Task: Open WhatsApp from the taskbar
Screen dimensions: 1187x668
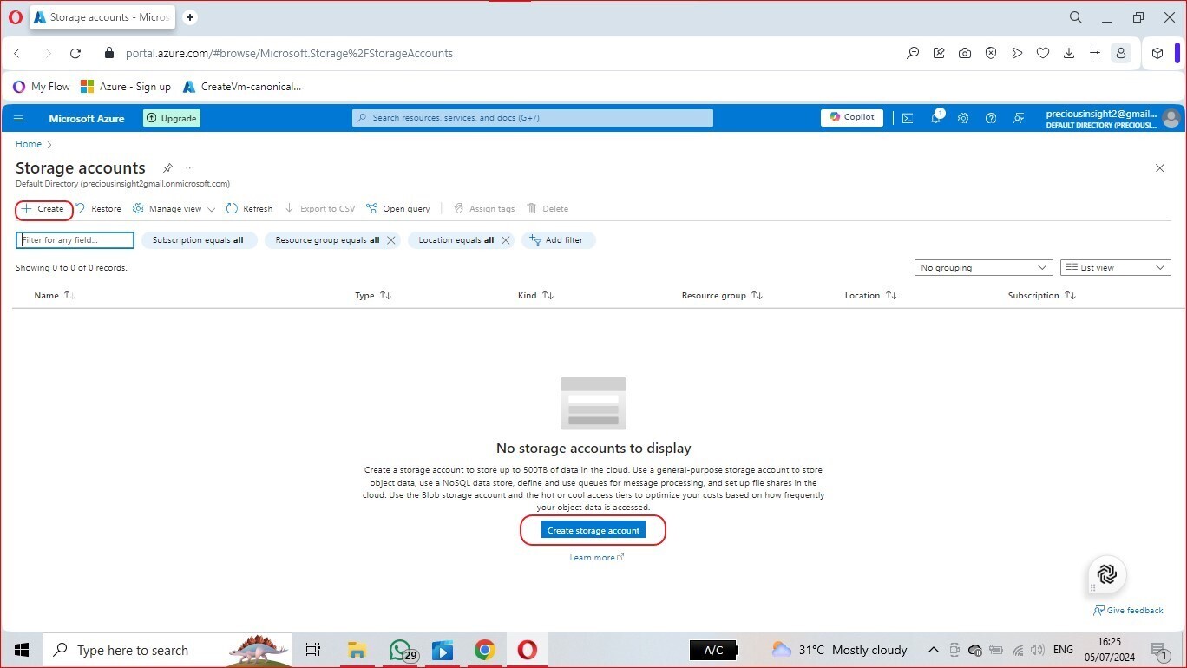Action: [x=401, y=650]
